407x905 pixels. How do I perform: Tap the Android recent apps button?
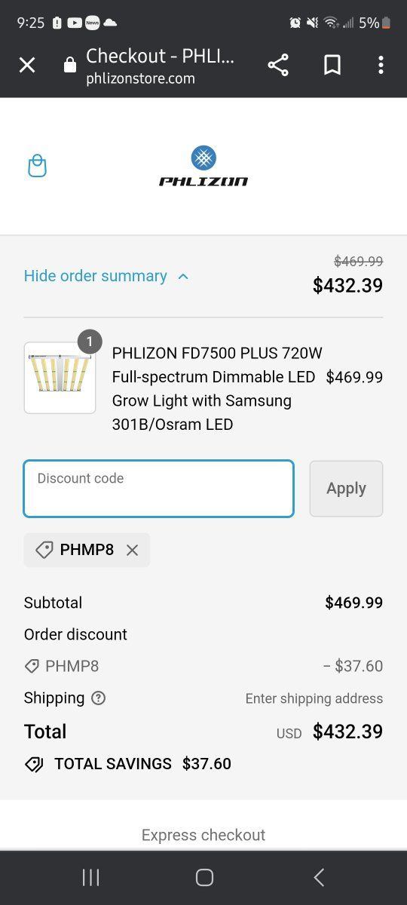click(x=90, y=877)
